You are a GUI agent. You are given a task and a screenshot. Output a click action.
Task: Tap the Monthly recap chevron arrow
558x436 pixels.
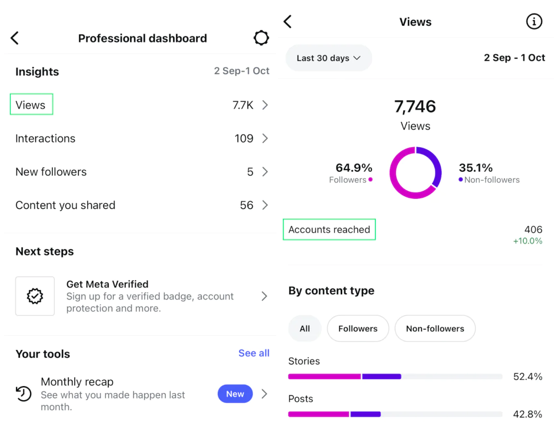(x=264, y=394)
